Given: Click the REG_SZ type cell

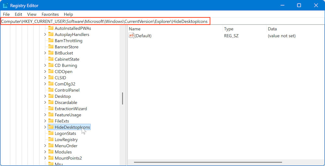Looking at the screenshot, I should click(231, 36).
